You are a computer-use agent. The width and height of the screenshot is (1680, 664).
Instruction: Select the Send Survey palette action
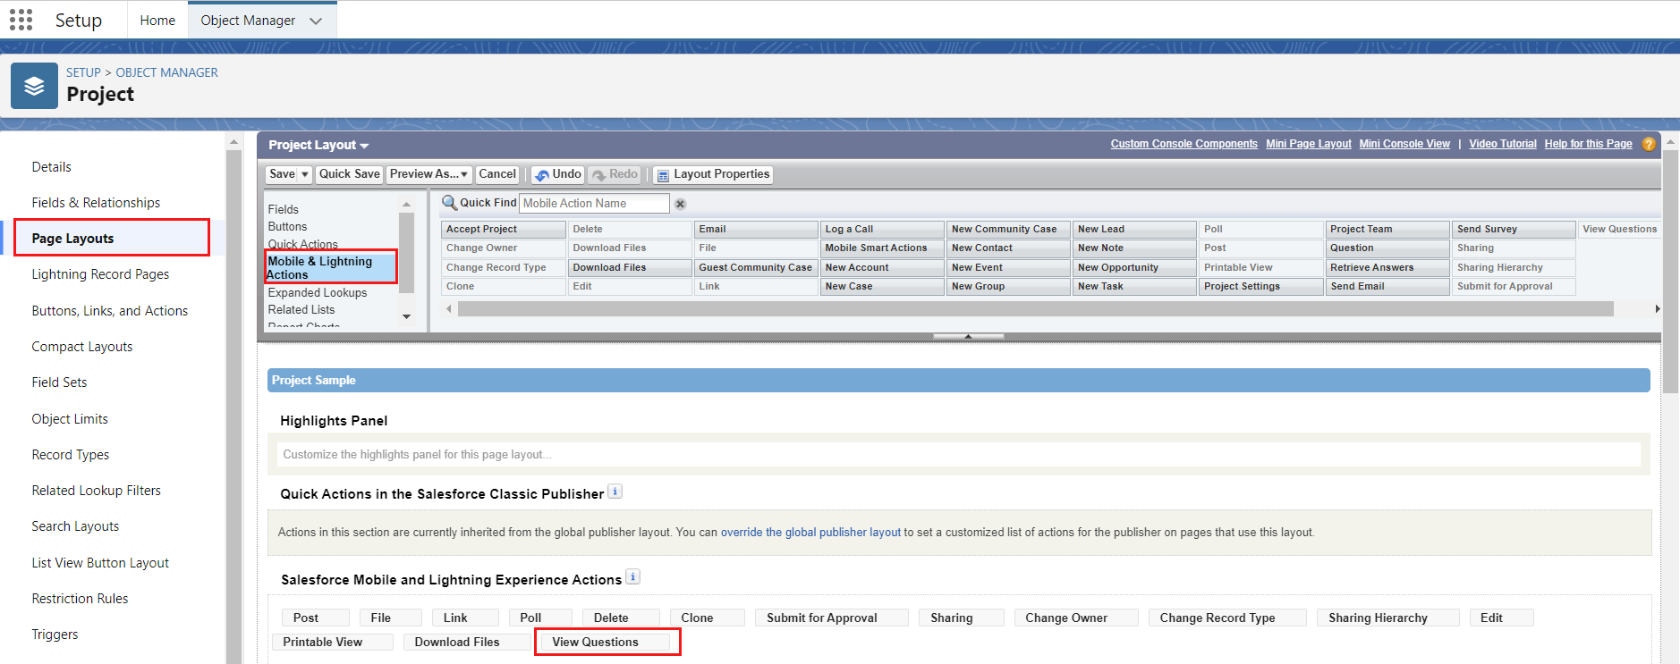click(x=1513, y=230)
